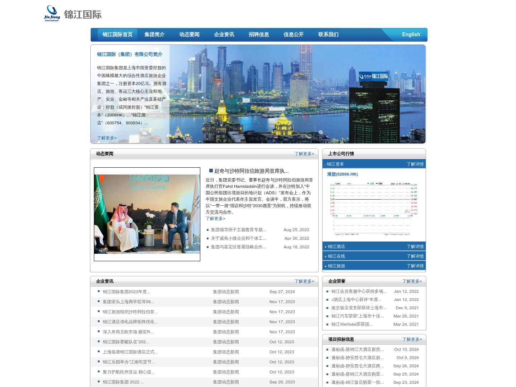
Task: Expand the 锦江在线 stock section
Action: pos(335,256)
